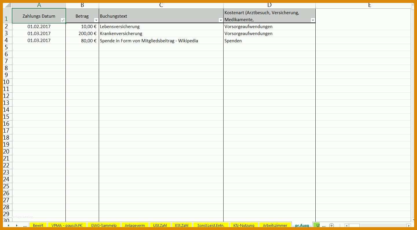The height and width of the screenshot is (230, 417).
Task: Switch to the USt.Zahl sheet tab
Action: coord(160,225)
